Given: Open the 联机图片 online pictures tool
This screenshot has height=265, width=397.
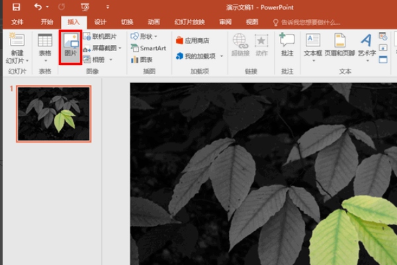Looking at the screenshot, I should [x=100, y=36].
